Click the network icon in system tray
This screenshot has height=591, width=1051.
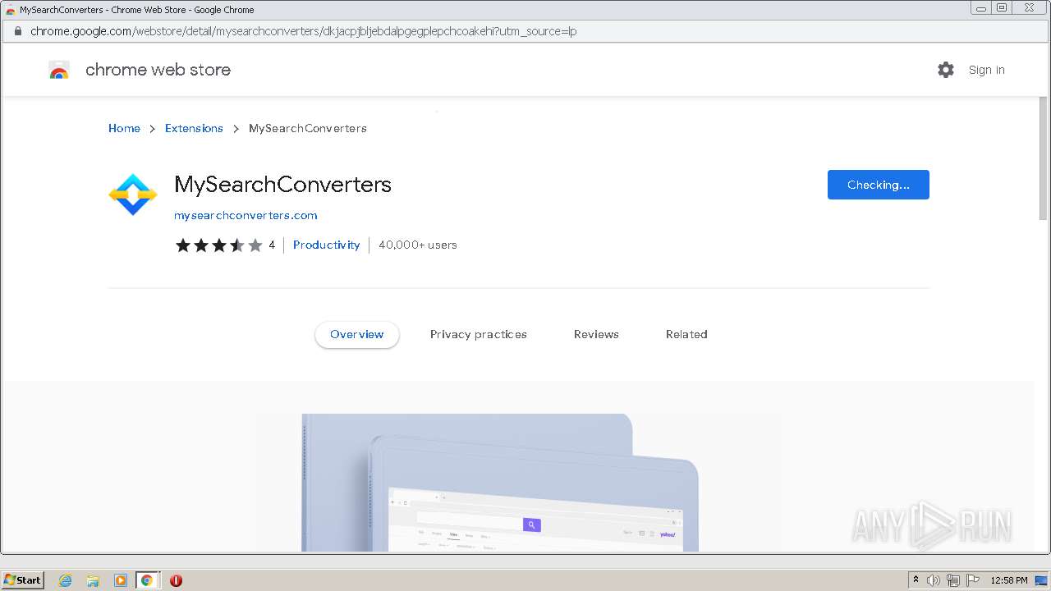[x=953, y=580]
